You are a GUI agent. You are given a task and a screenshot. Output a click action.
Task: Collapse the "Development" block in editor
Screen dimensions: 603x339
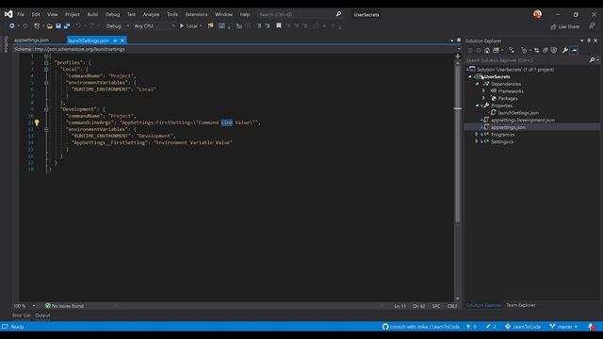46,109
